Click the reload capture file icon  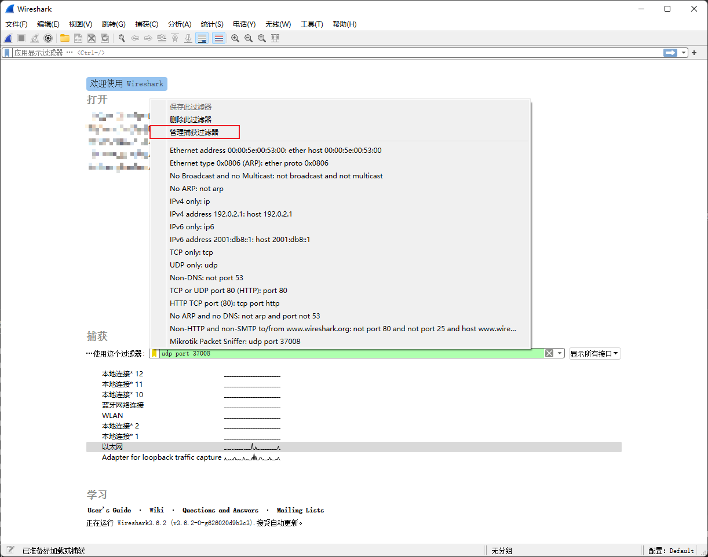pos(105,38)
